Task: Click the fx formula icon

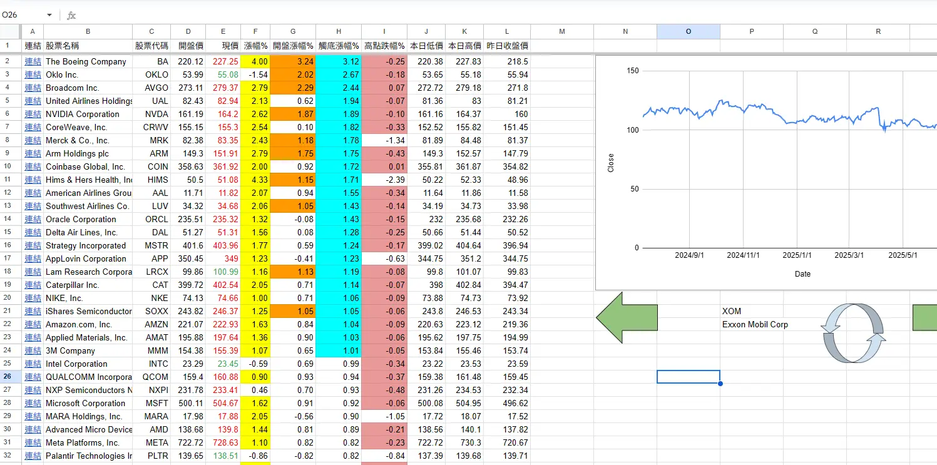Action: pyautogui.click(x=71, y=15)
